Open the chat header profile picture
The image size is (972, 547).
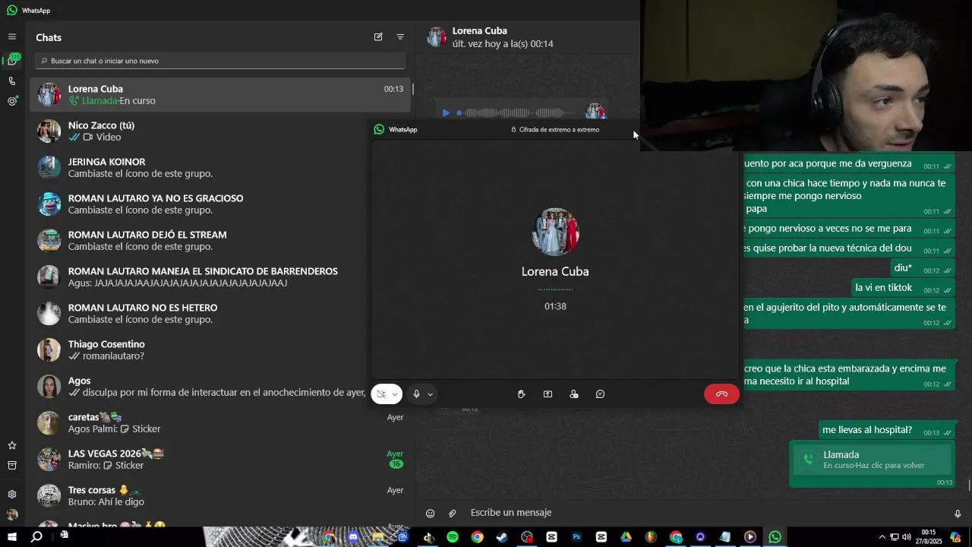[437, 36]
